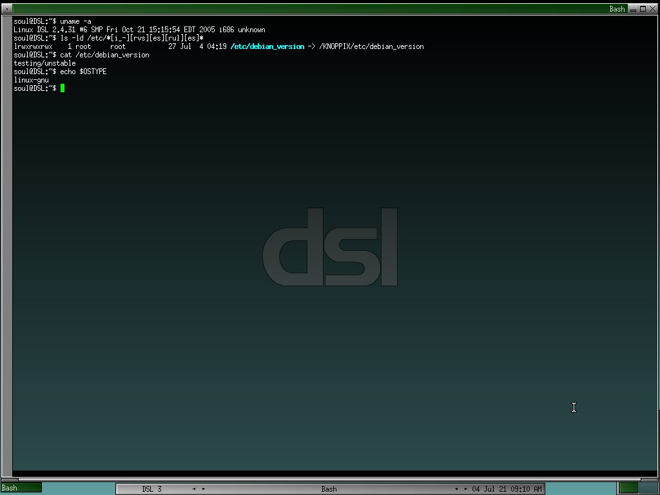This screenshot has height=495, width=660.
Task: Select previous window with left arrow near the clock
Action: tap(456, 489)
